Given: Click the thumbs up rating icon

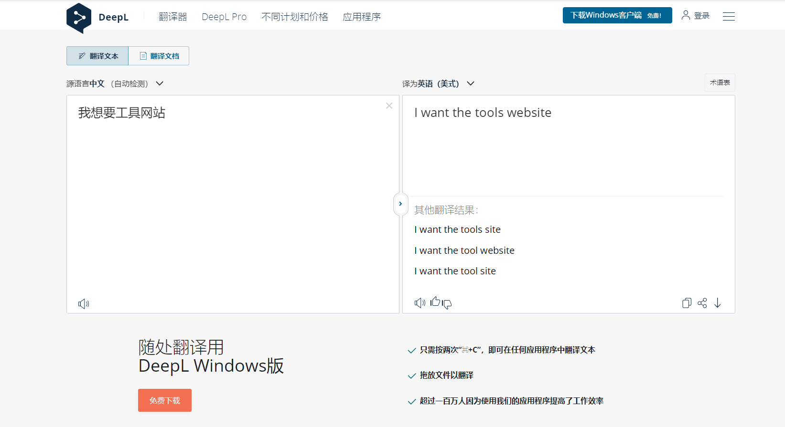Looking at the screenshot, I should 435,302.
